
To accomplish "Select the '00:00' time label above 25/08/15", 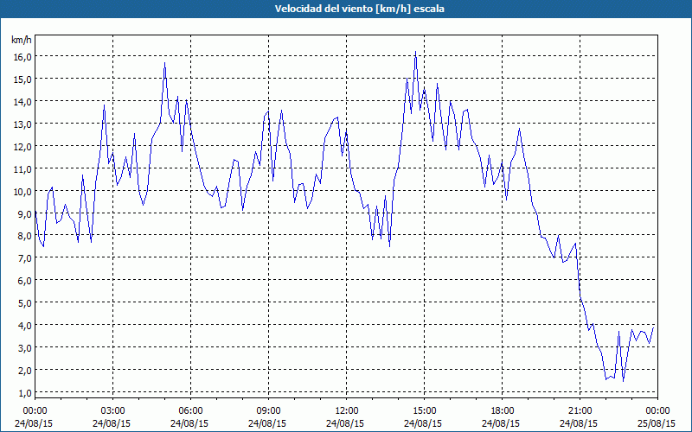I will (657, 411).
